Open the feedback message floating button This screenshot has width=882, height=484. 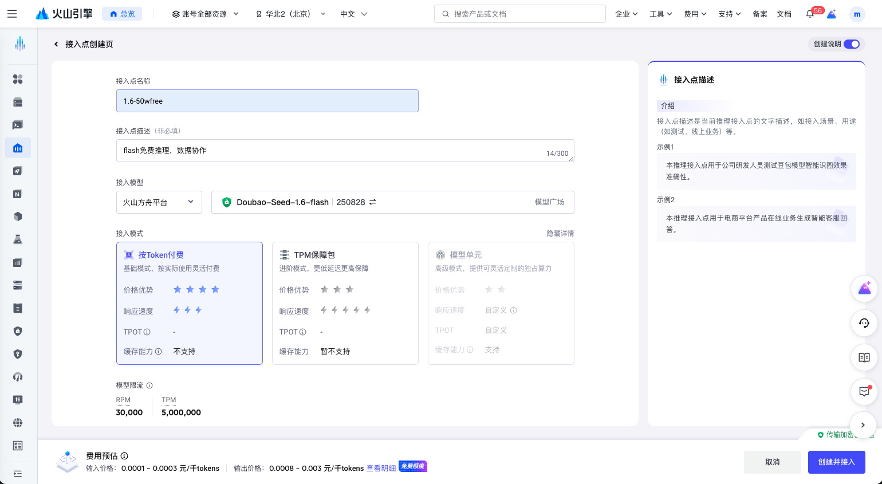pyautogui.click(x=864, y=392)
